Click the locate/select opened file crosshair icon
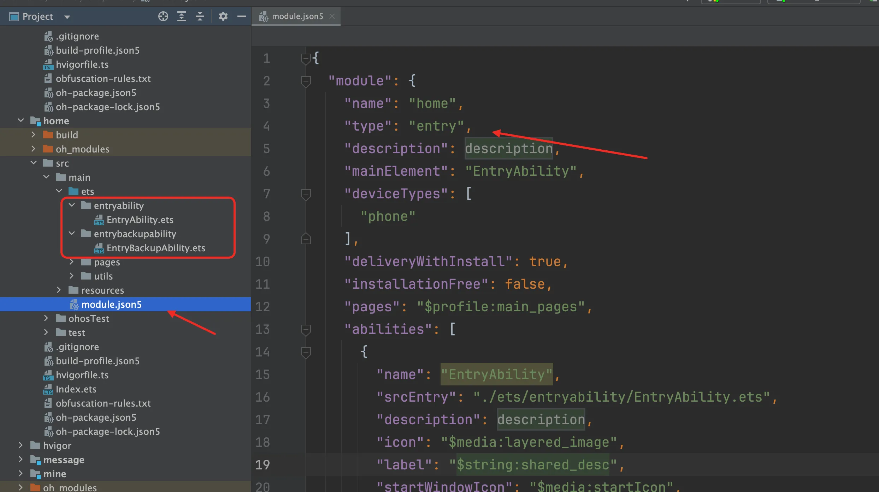Screen dimensions: 879x492 click(x=163, y=16)
